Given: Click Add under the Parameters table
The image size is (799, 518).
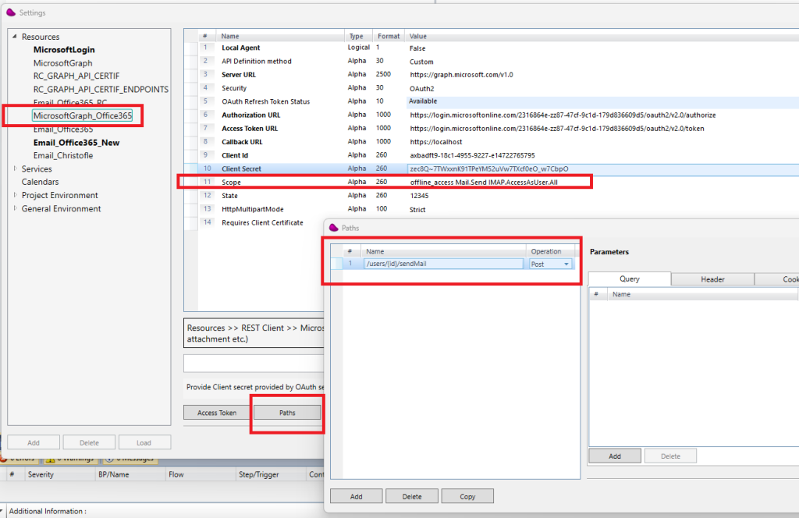Looking at the screenshot, I should pyautogui.click(x=614, y=456).
